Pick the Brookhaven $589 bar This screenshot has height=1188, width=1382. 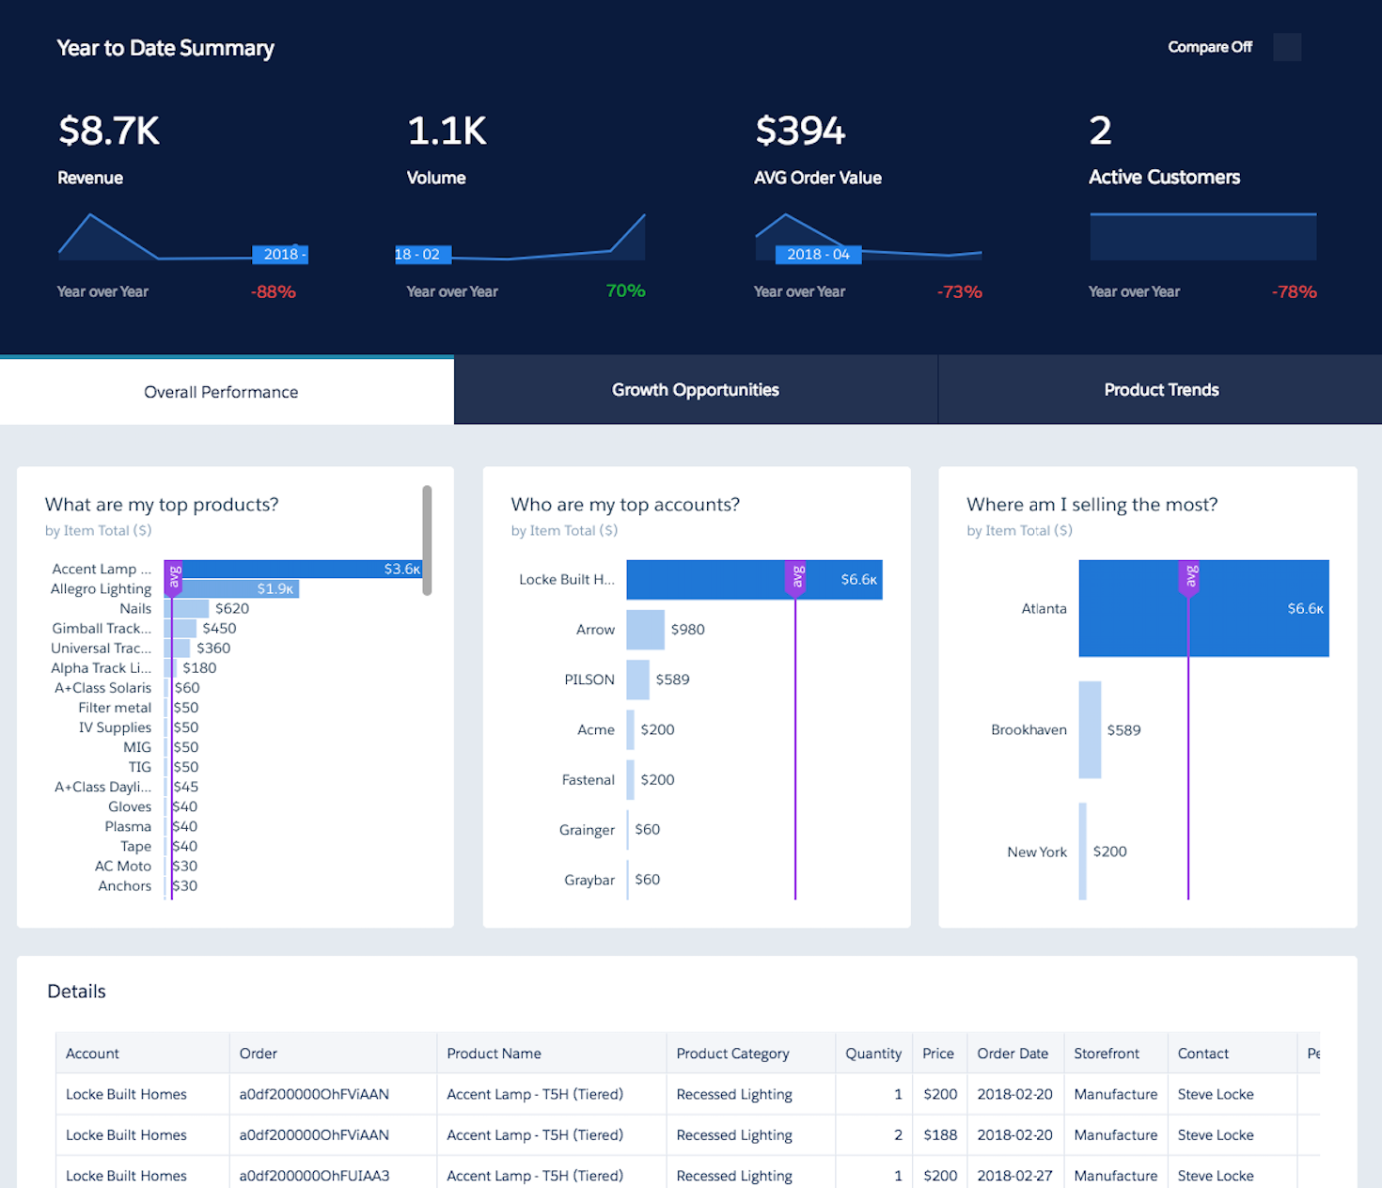point(1090,730)
